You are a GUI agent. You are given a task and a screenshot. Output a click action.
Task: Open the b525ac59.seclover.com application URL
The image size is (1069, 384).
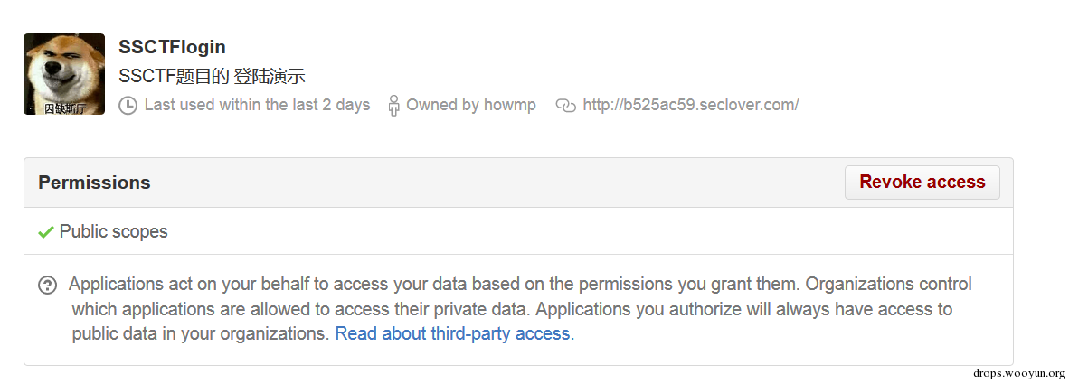click(691, 105)
